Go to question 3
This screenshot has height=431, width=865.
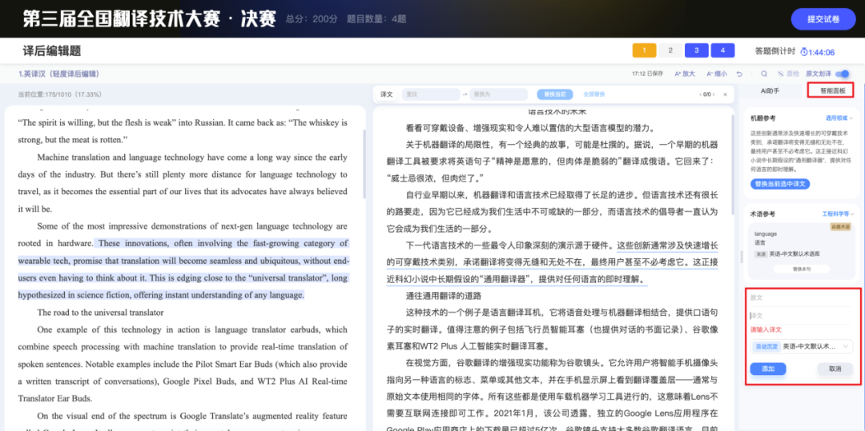click(x=696, y=50)
